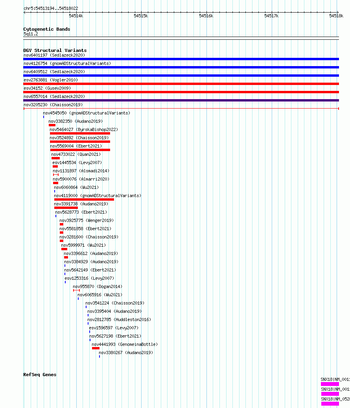Click the 5q11.2 band label
This screenshot has width=350, height=408.
pos(31,34)
